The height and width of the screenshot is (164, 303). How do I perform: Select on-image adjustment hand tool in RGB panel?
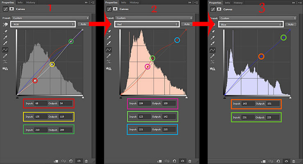5,24
